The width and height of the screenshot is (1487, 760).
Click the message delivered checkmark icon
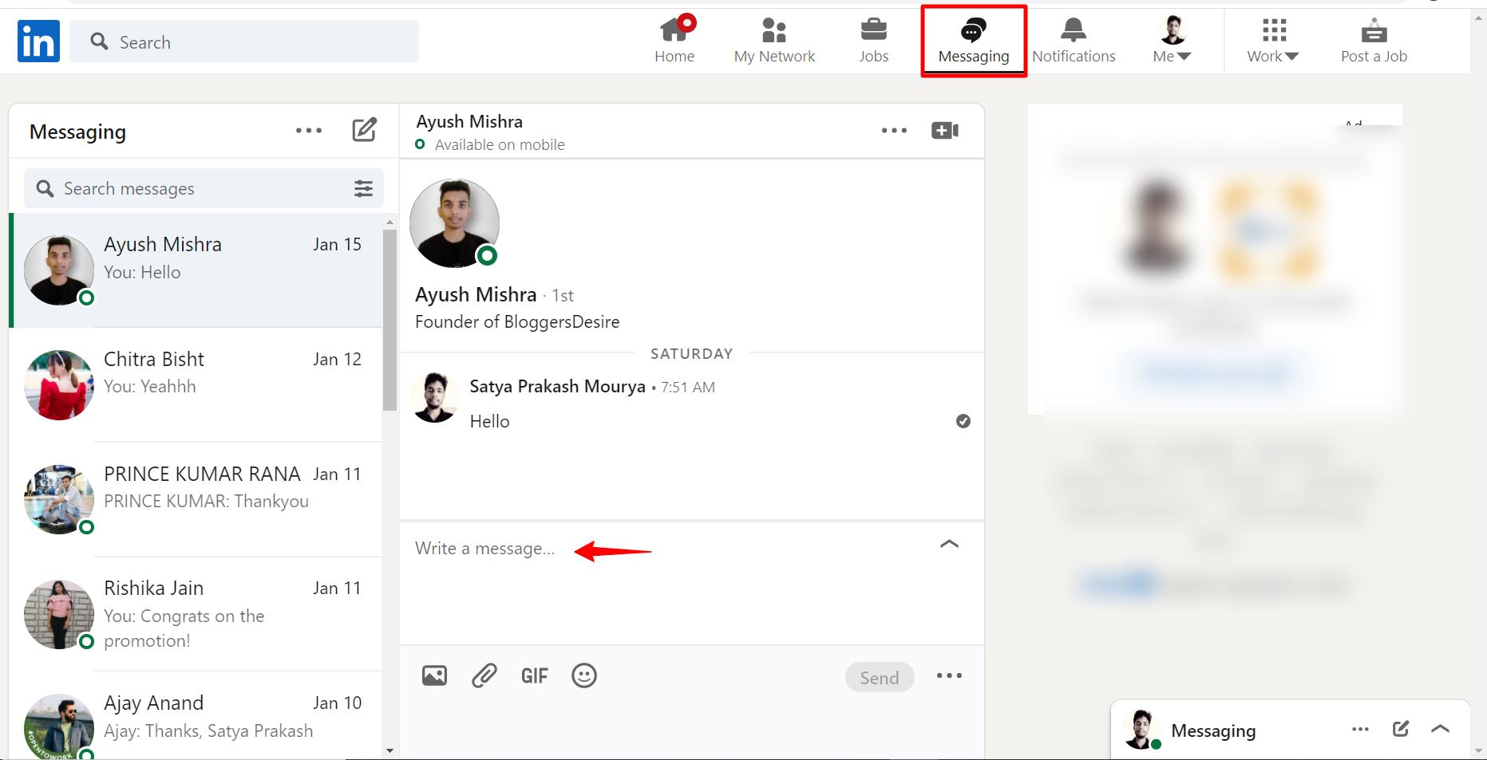[x=963, y=421]
